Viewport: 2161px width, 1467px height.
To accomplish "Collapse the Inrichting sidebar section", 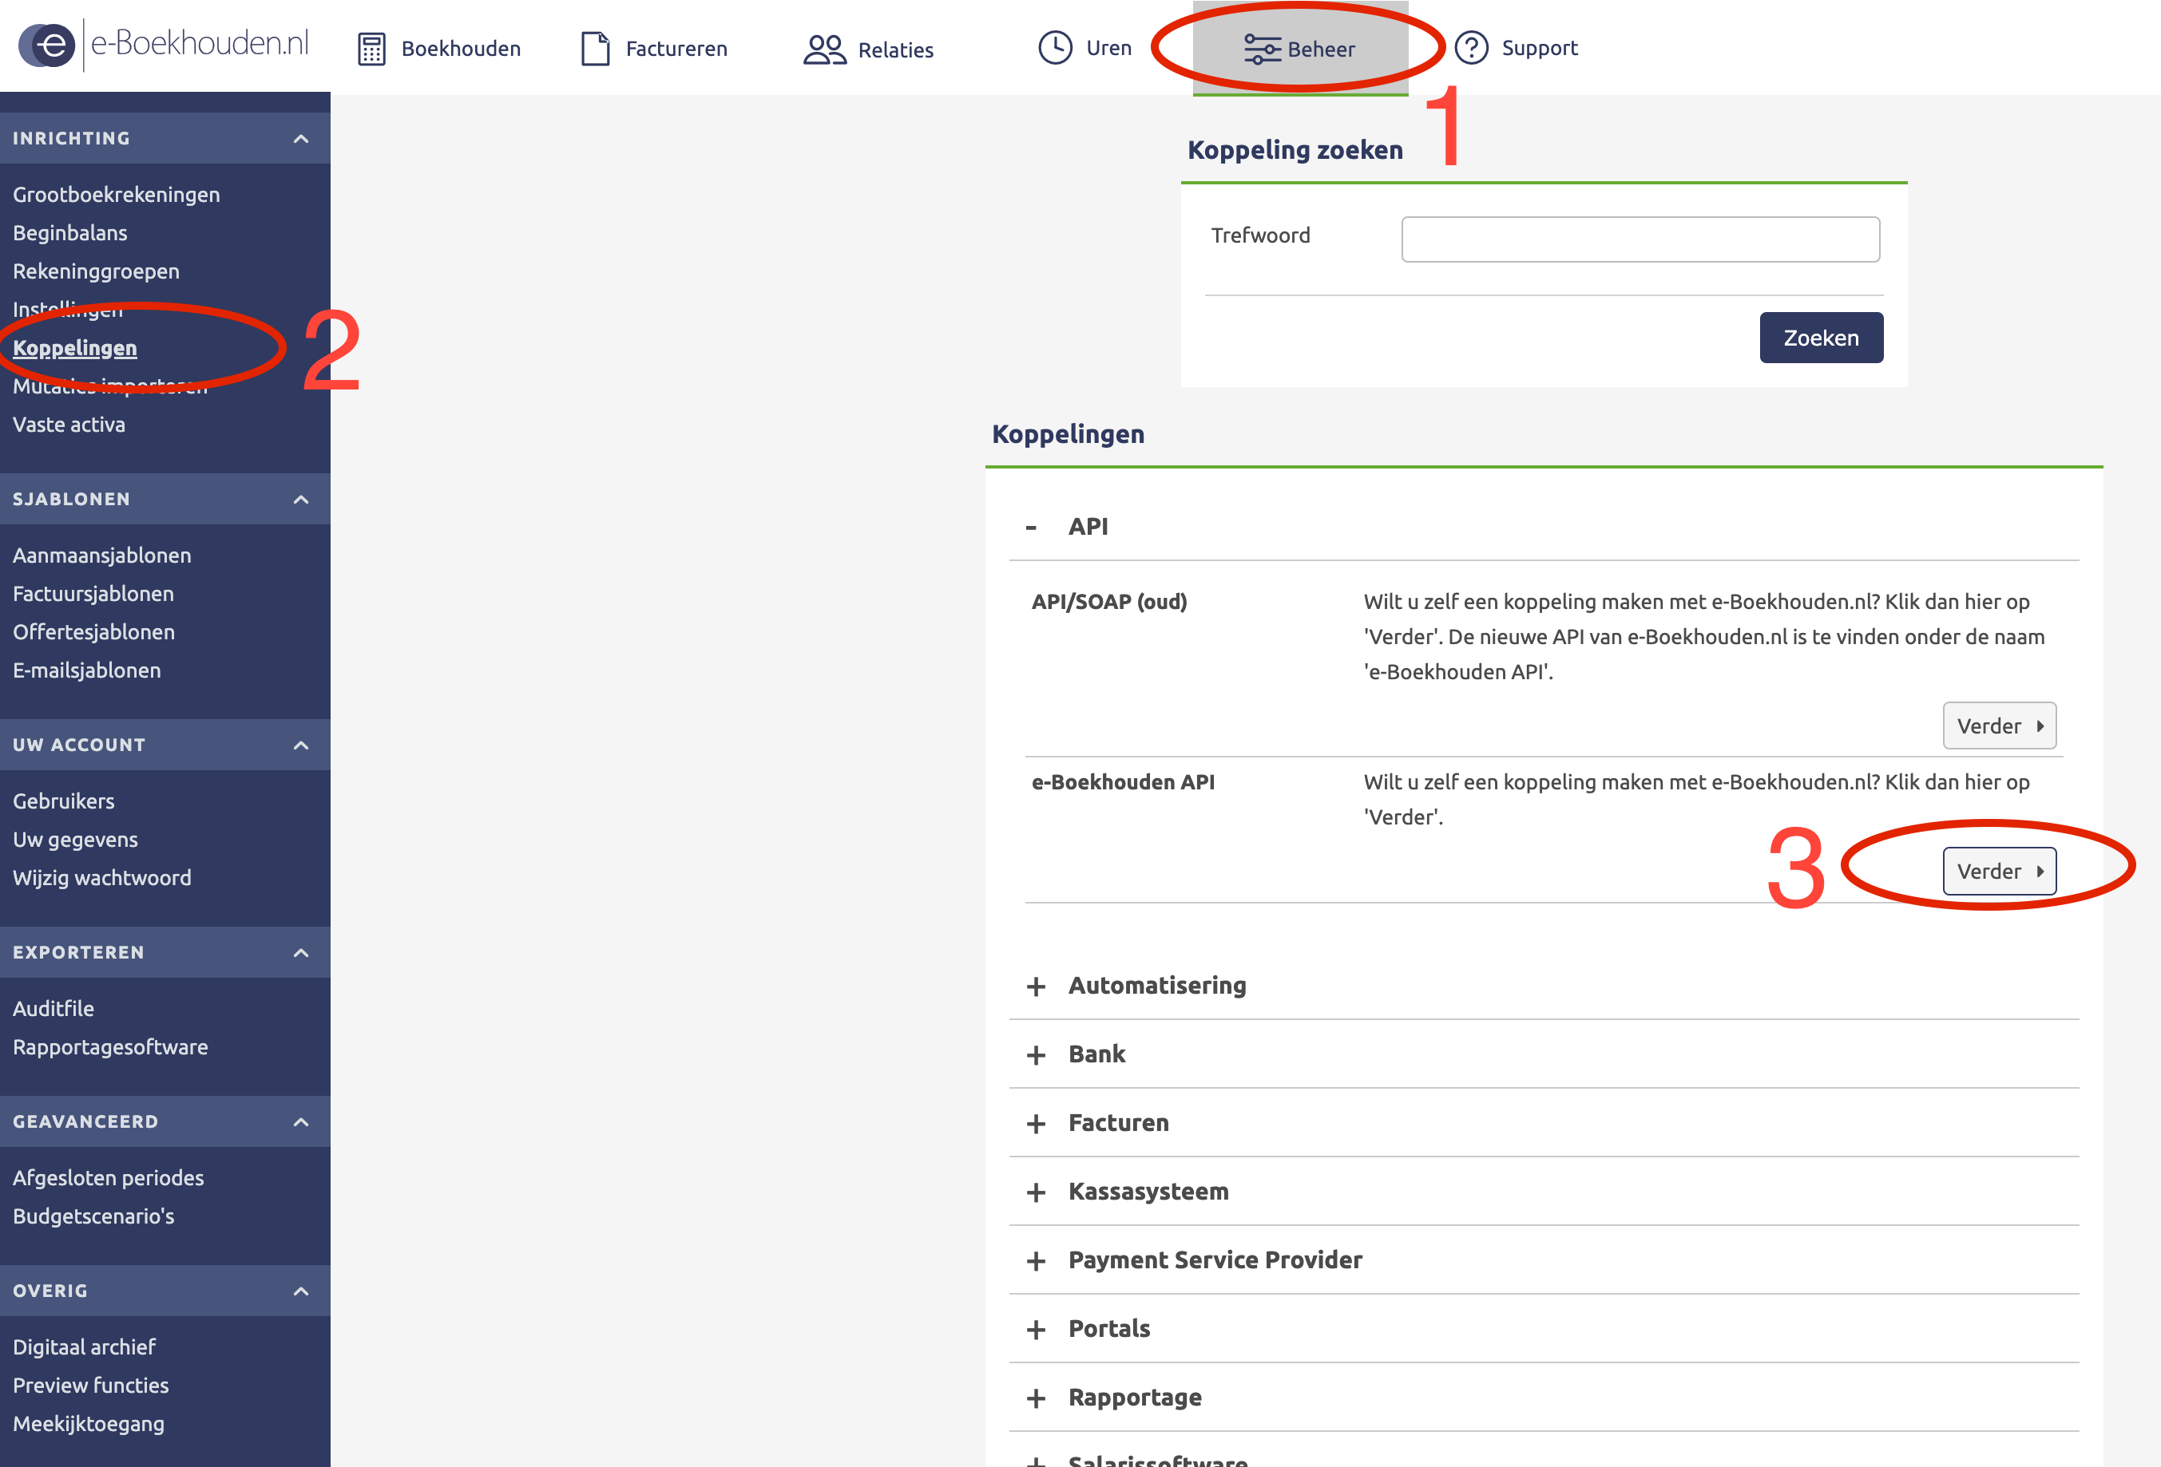I will click(300, 138).
